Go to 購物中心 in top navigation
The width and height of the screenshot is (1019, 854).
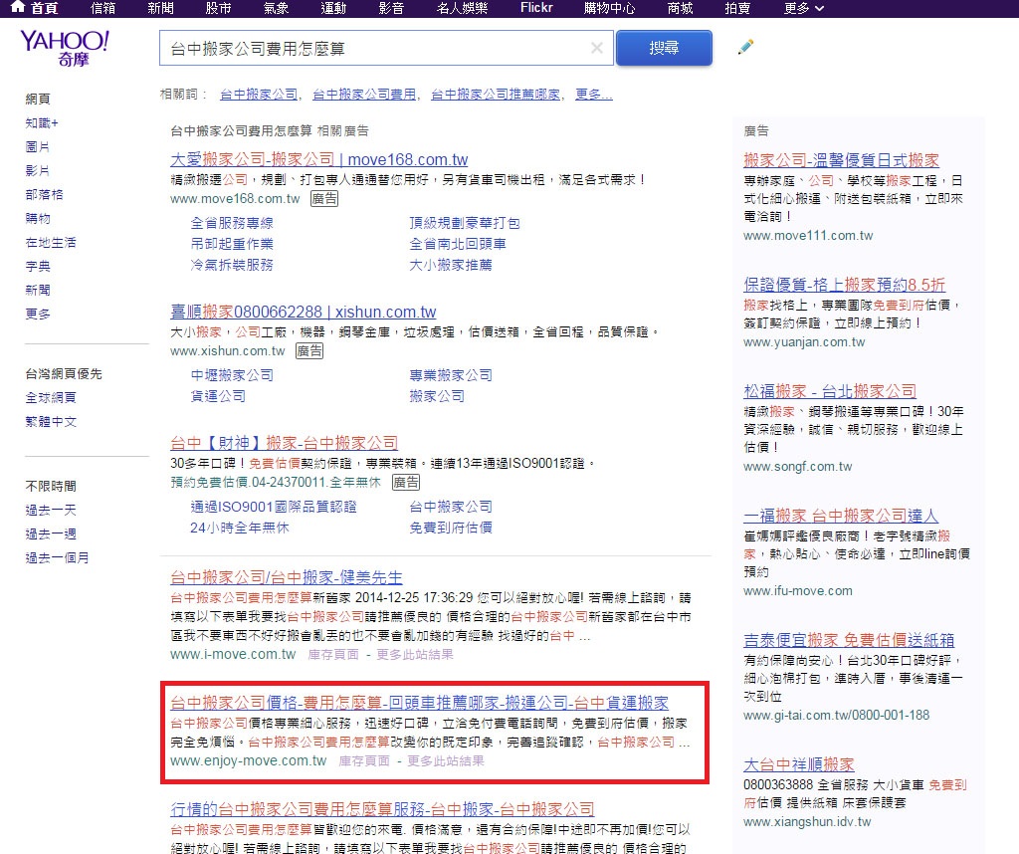(610, 8)
